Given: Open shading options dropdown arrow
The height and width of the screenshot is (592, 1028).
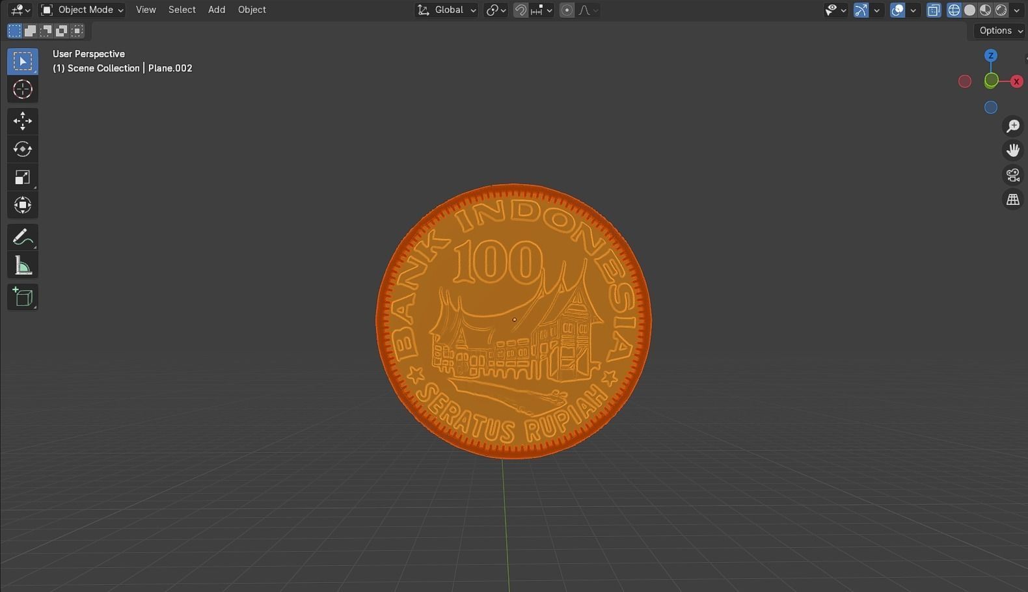Looking at the screenshot, I should pos(1016,10).
